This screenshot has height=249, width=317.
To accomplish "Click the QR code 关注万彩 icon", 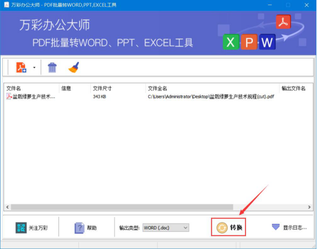I will (x=21, y=228).
